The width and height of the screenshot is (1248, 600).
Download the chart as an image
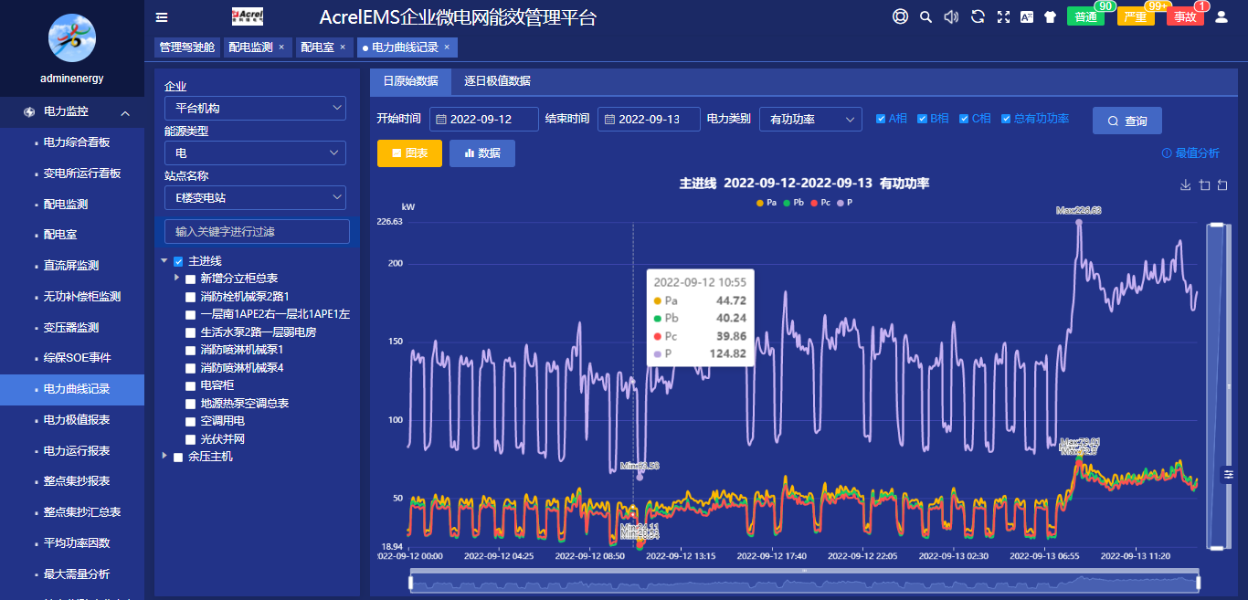pos(1186,185)
